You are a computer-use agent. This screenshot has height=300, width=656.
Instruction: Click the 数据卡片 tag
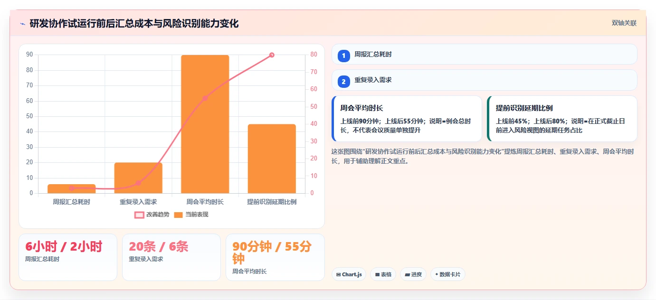point(448,274)
